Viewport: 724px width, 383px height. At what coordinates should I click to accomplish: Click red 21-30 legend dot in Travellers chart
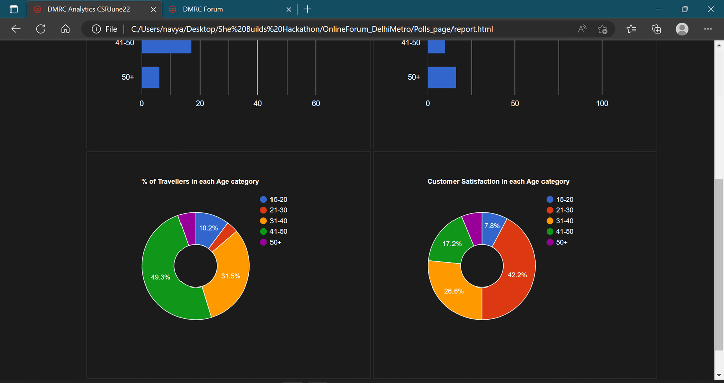point(263,210)
